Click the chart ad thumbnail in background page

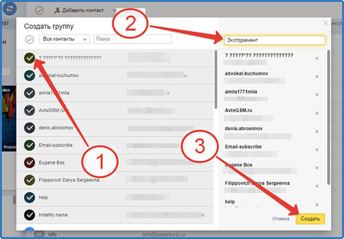point(9,118)
